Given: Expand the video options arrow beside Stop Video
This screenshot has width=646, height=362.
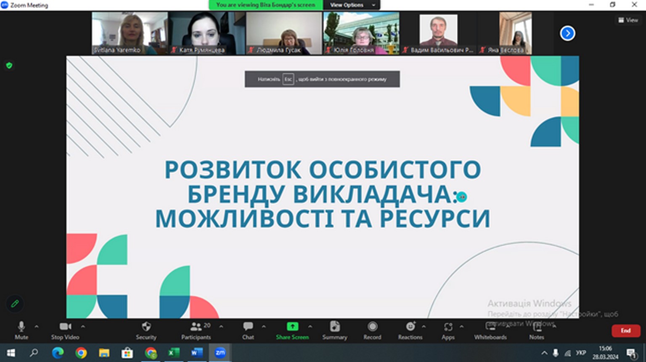Looking at the screenshot, I should (x=83, y=326).
